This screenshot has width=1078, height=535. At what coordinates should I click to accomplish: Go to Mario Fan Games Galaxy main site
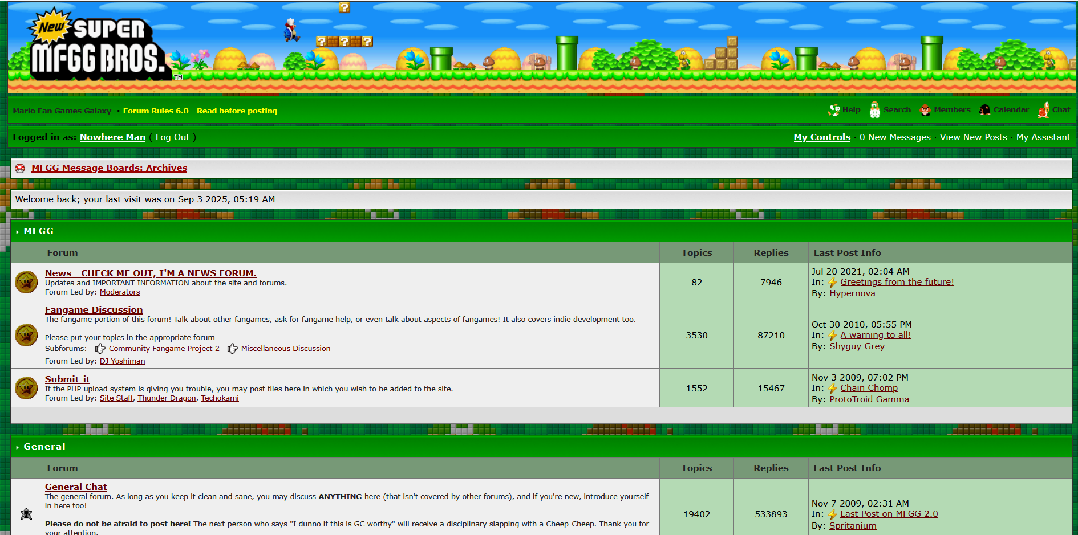pos(62,111)
